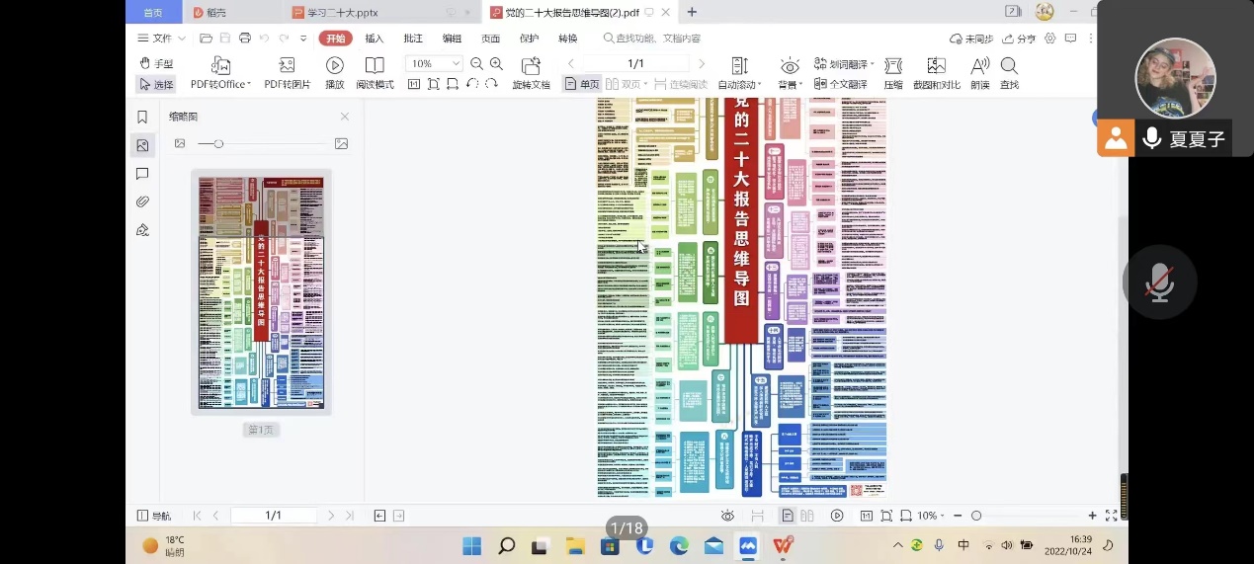The width and height of the screenshot is (1254, 564).
Task: Open the attachments paperclip panel in sidebar
Action: (x=142, y=201)
